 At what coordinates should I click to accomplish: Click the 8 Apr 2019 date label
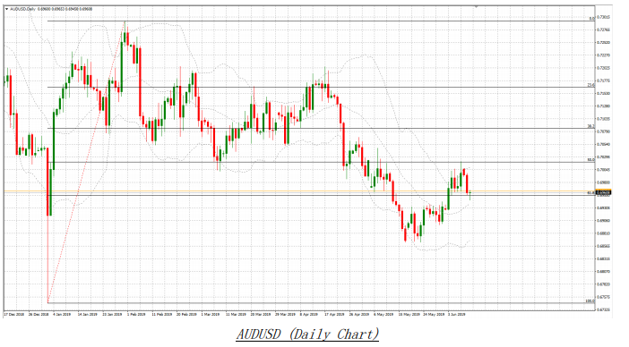point(309,315)
